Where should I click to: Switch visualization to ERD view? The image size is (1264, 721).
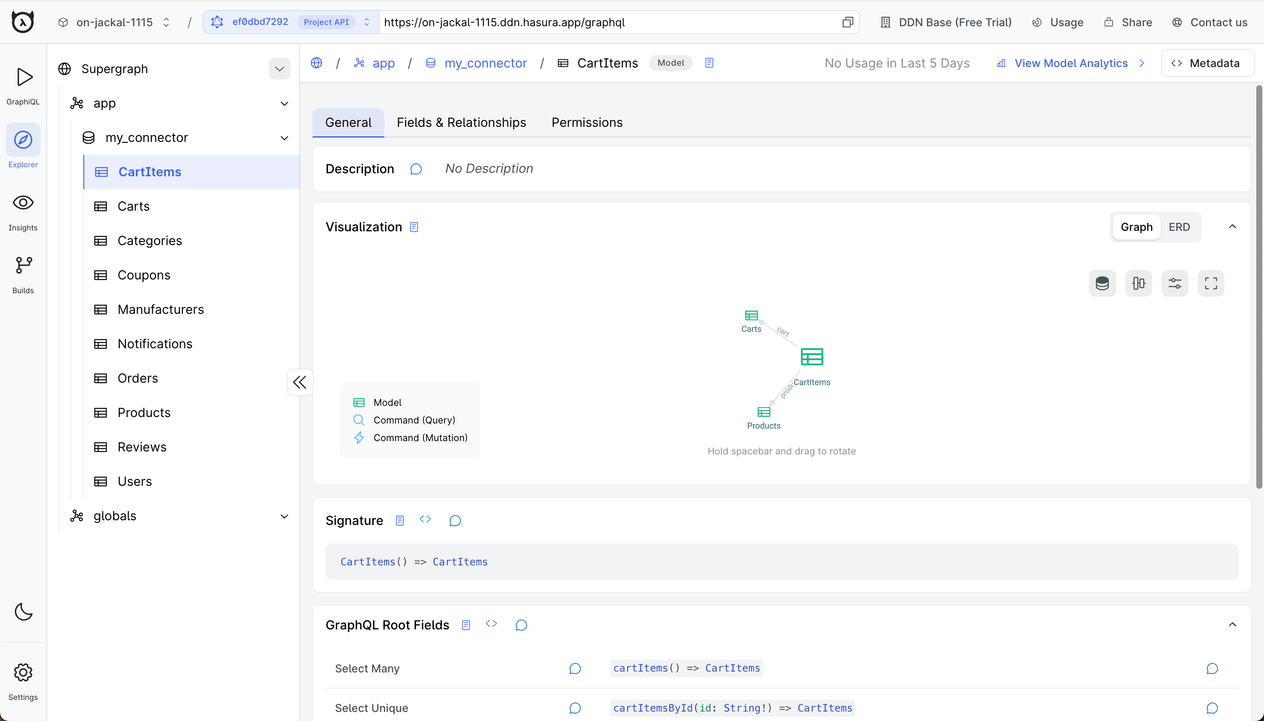click(1179, 227)
